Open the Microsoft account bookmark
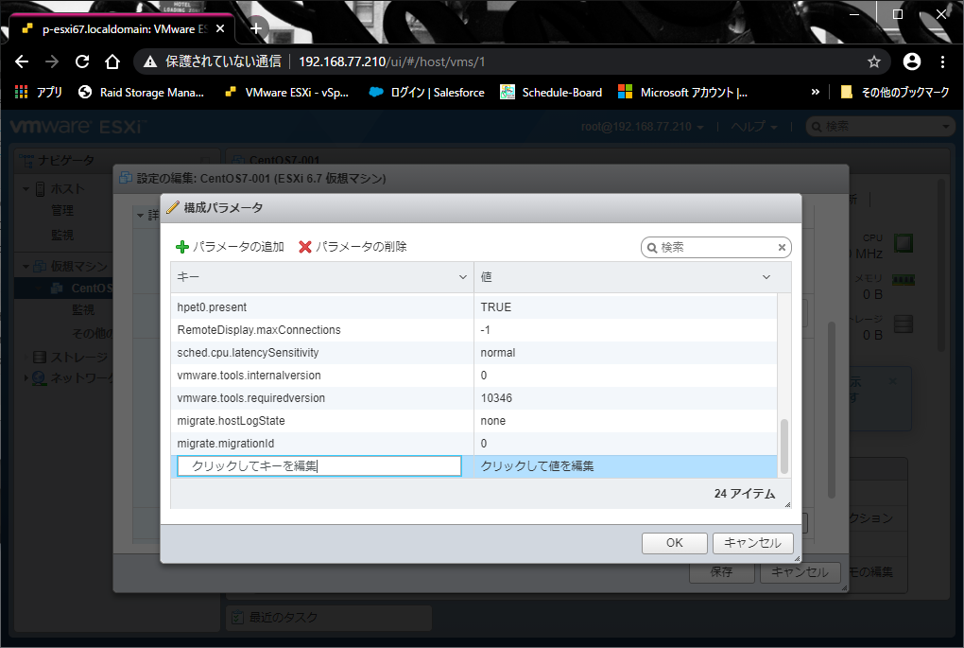Image resolution: width=964 pixels, height=648 pixels. point(682,93)
